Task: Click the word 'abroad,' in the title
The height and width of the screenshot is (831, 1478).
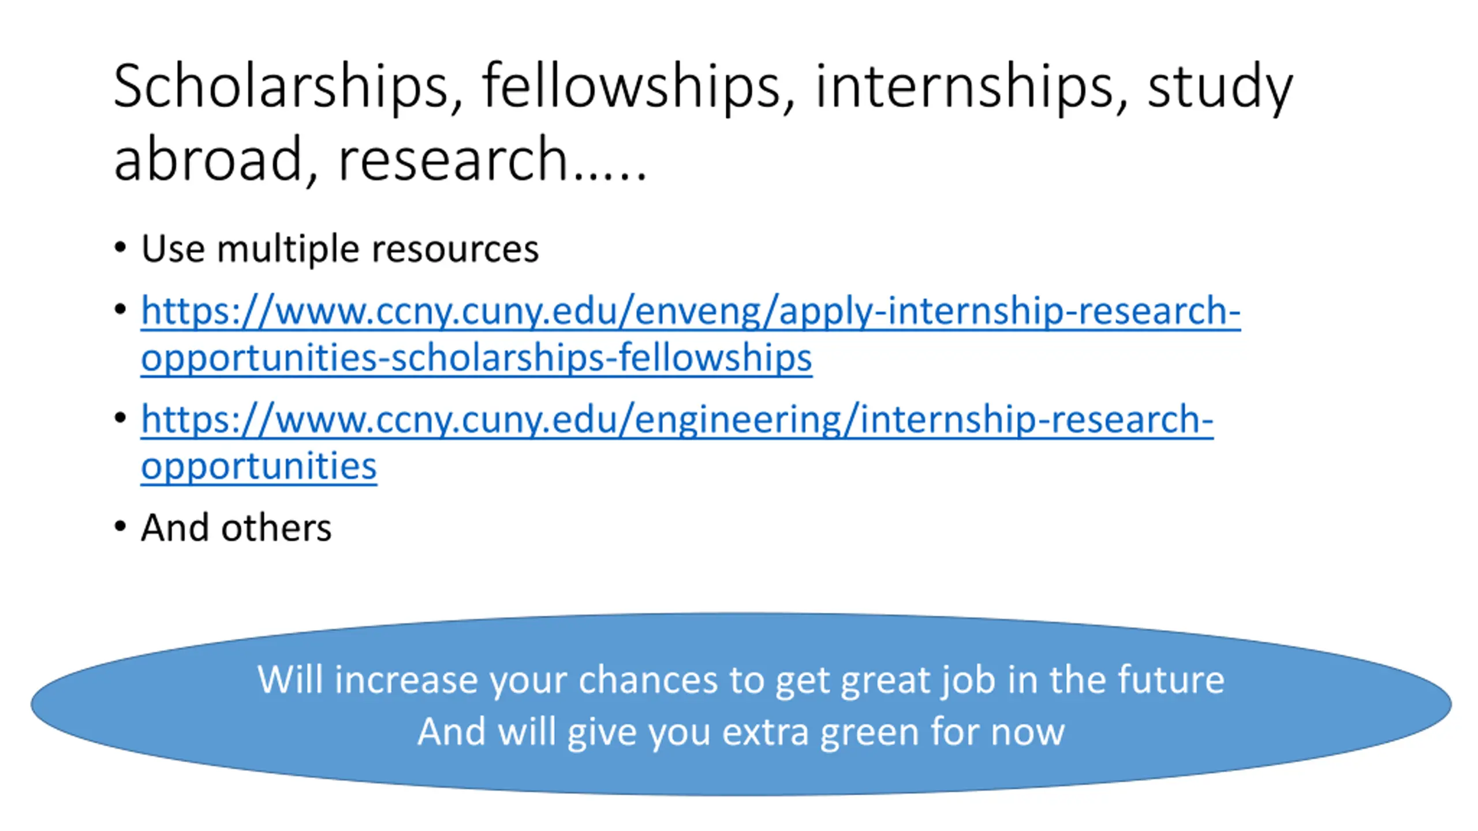Action: pos(216,158)
